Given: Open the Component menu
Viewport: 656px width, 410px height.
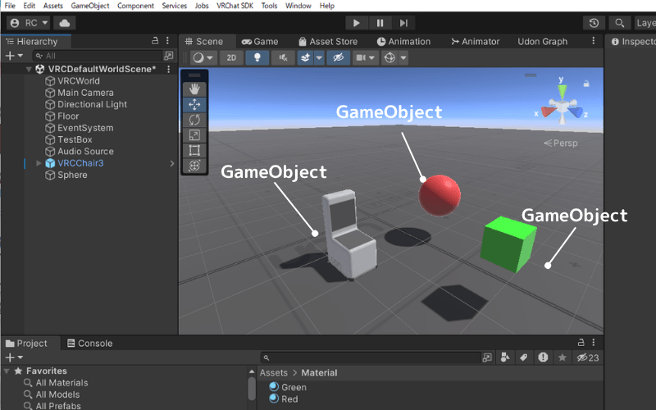Looking at the screenshot, I should pos(135,6).
